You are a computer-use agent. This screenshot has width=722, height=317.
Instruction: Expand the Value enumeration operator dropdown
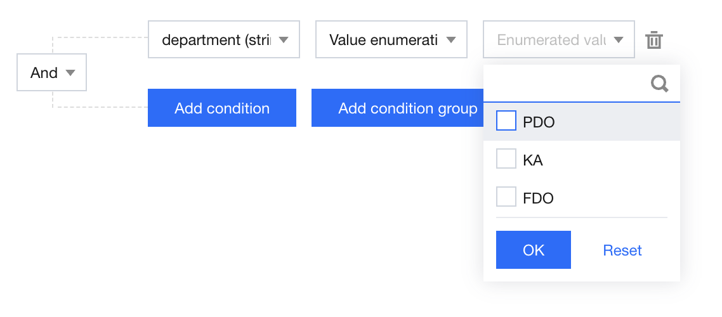pos(384,40)
